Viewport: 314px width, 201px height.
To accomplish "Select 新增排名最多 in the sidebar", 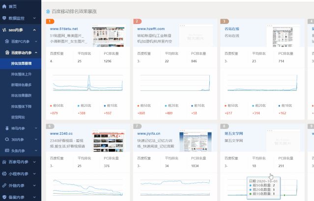I will pyautogui.click(x=21, y=85).
